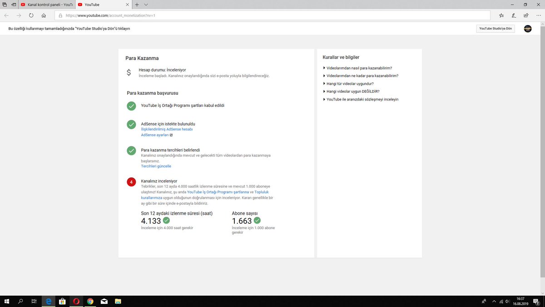The height and width of the screenshot is (307, 545).
Task: Restore down the browser window
Action: 525,5
